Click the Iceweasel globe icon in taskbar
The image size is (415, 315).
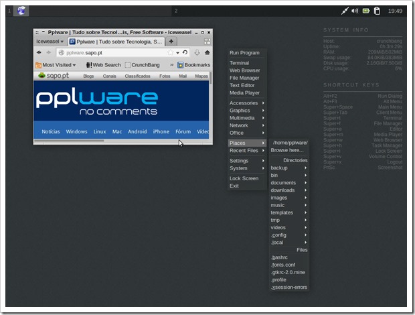(x=21, y=11)
